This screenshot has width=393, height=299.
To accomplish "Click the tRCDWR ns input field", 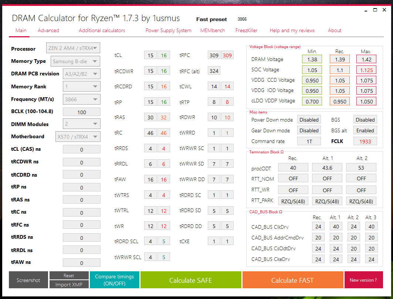I will pyautogui.click(x=81, y=162).
